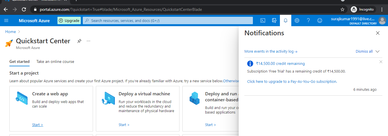Switch to the Get started tab
The height and width of the screenshot is (136, 388).
coord(19,61)
